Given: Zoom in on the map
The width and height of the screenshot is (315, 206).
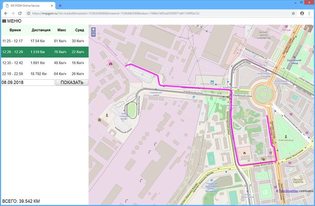Looking at the screenshot, I should tap(93, 29).
